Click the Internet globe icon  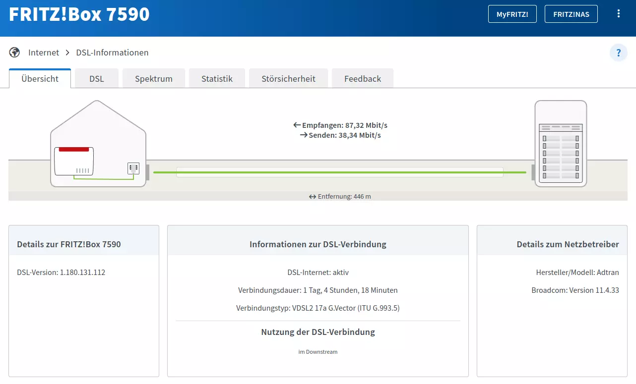[x=14, y=53]
